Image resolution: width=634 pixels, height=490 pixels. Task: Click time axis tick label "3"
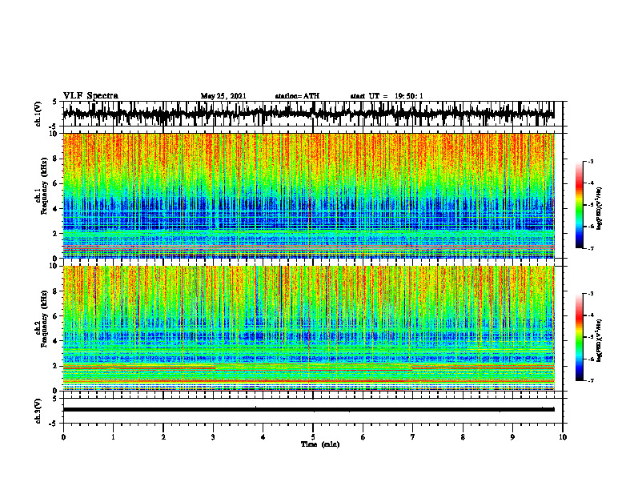point(213,437)
